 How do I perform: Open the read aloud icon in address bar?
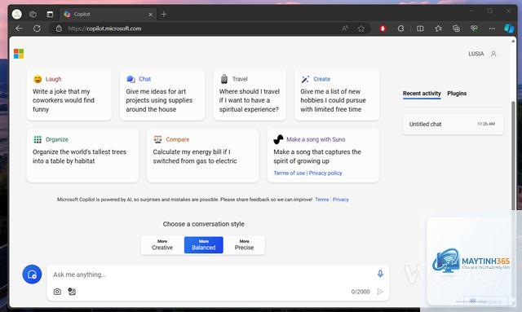(345, 29)
